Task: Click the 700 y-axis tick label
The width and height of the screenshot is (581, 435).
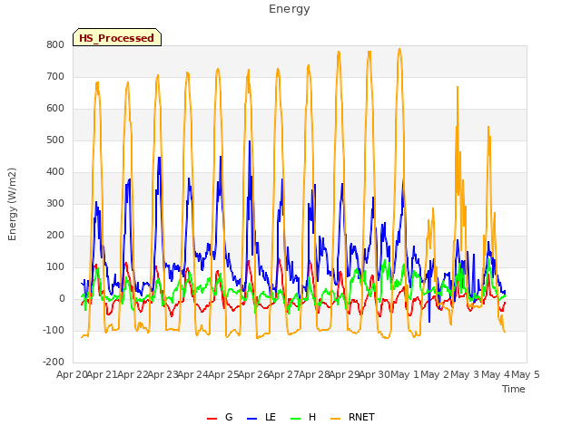Action: pos(55,76)
